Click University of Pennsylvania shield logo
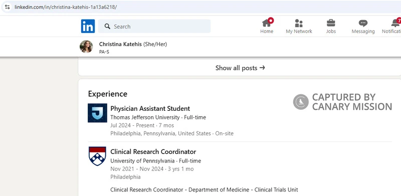 click(x=97, y=156)
